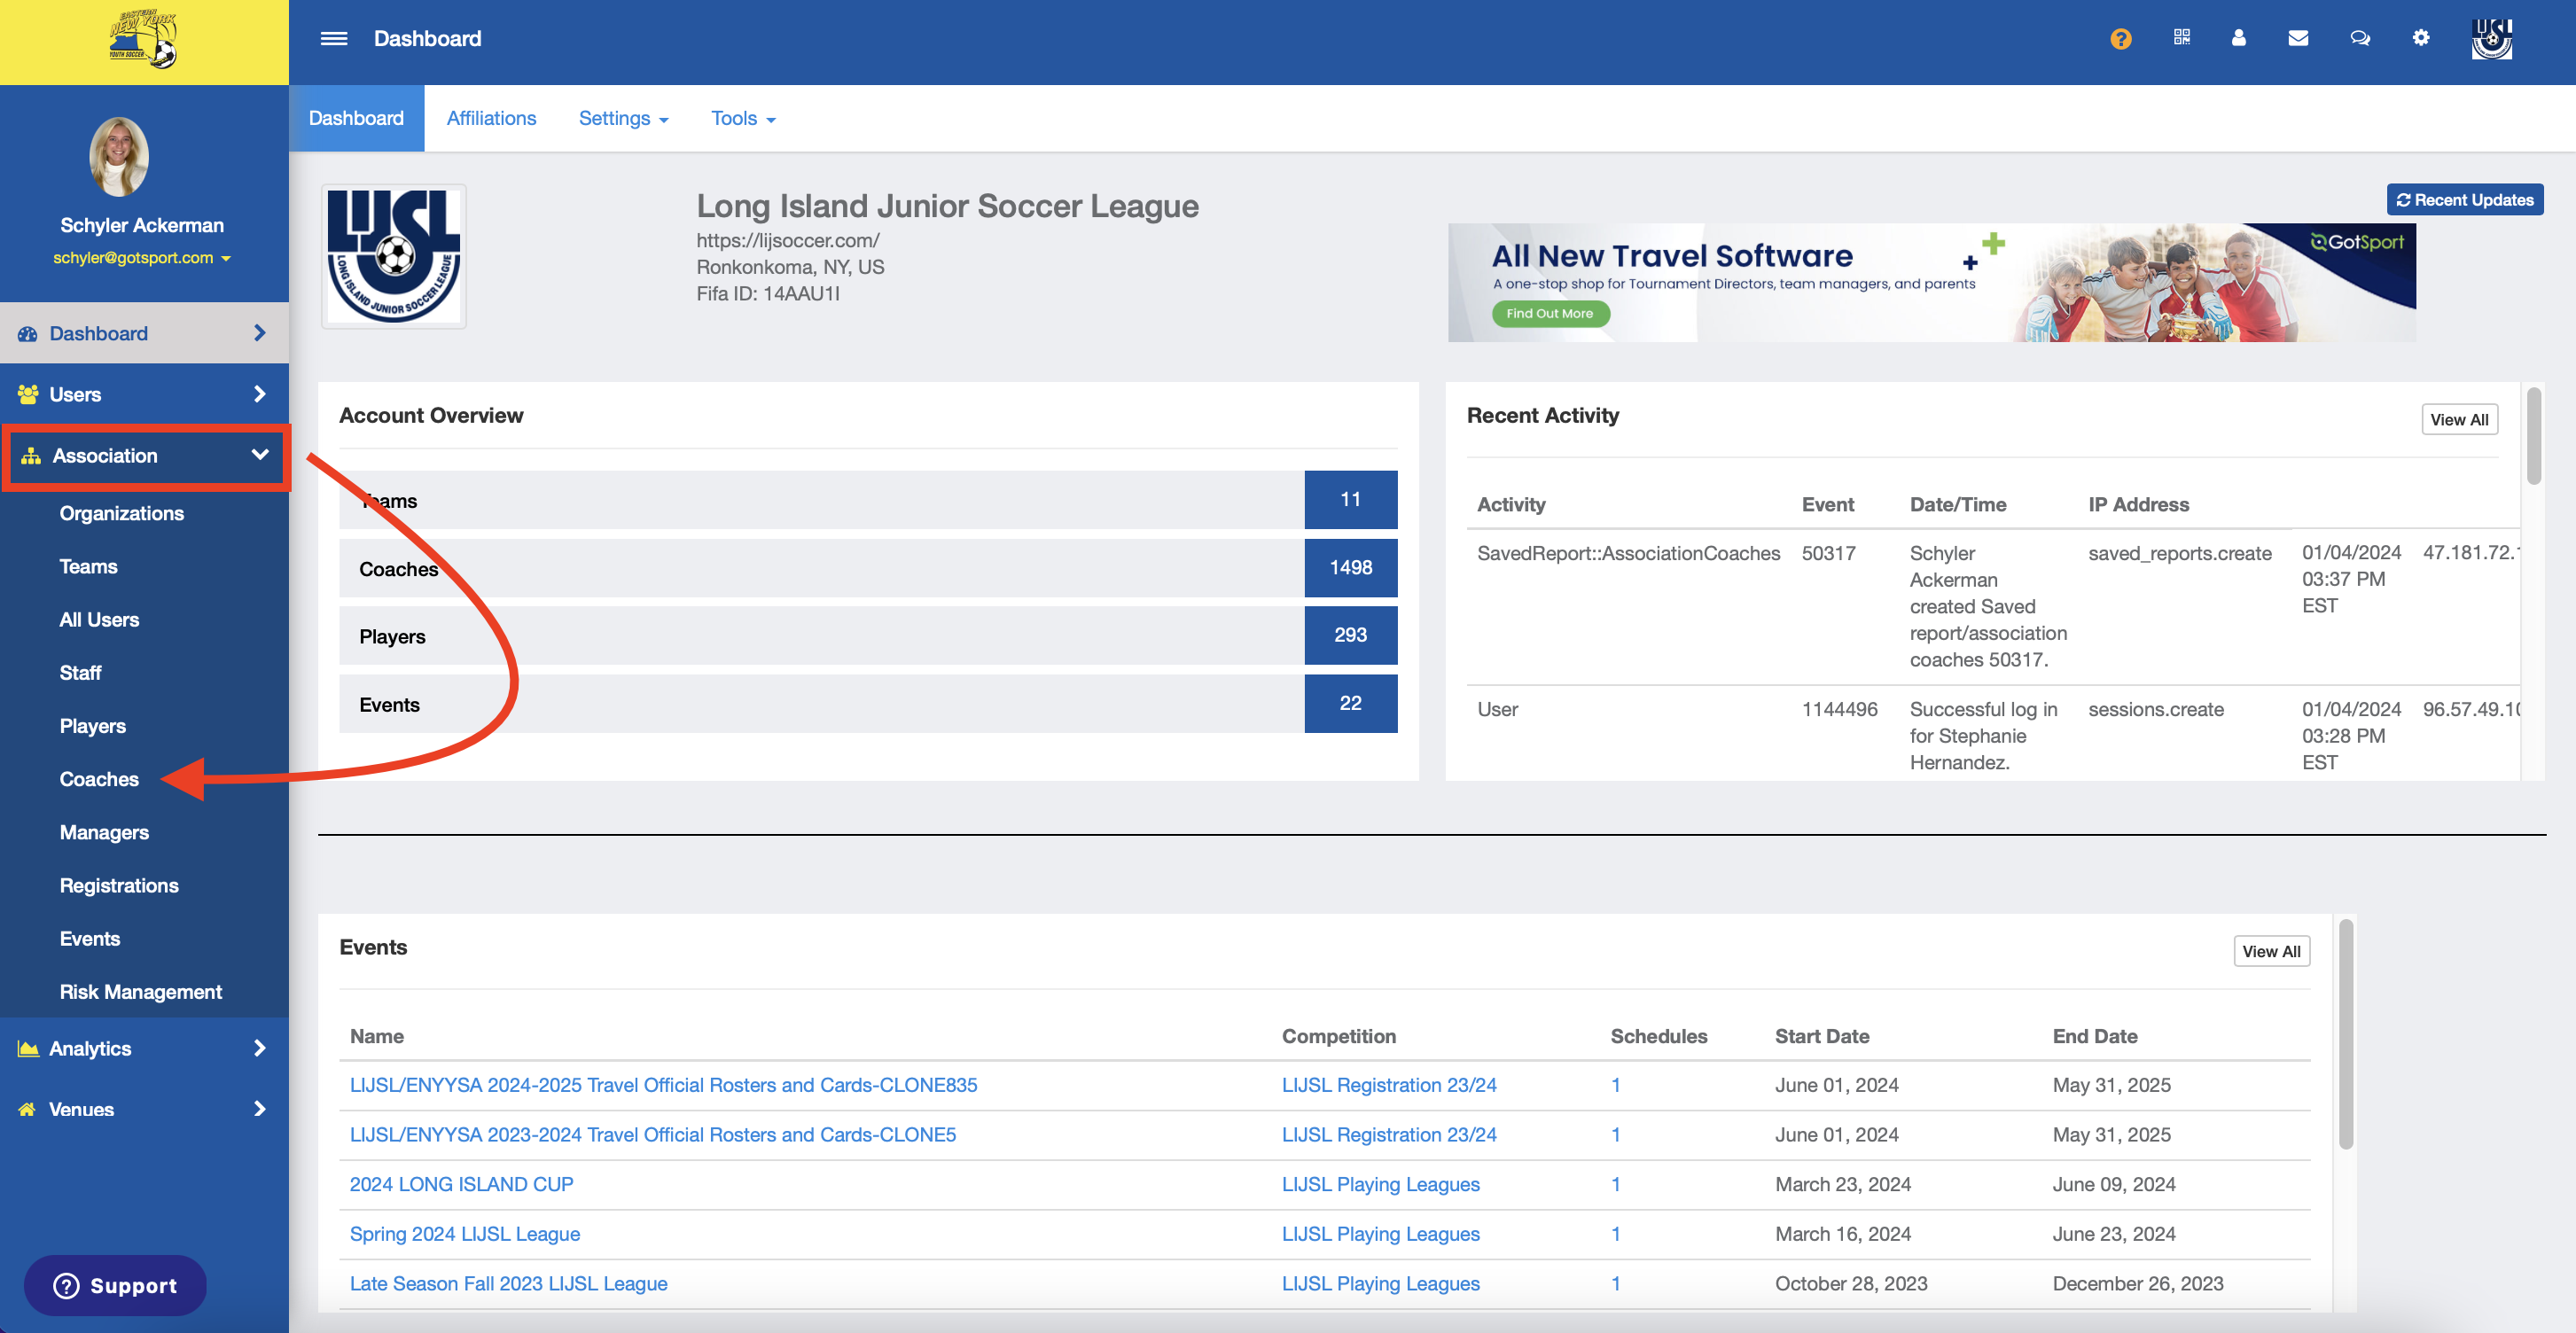Open the user profile icon in header

2238,37
